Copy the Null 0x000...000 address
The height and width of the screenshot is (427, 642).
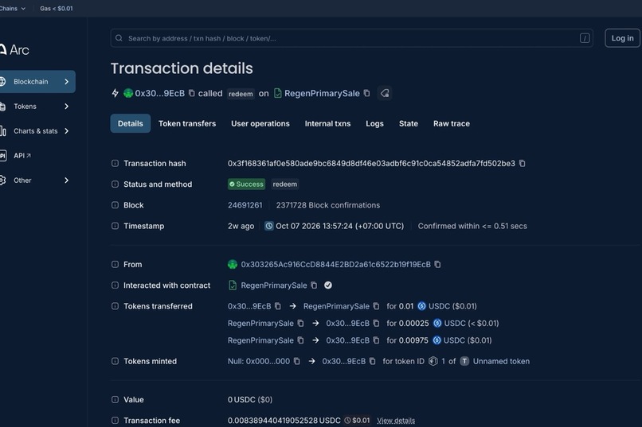[x=297, y=361]
